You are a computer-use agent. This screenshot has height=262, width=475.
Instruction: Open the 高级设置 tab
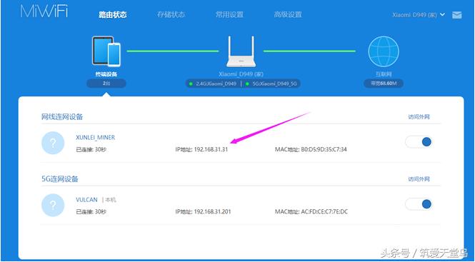[288, 15]
